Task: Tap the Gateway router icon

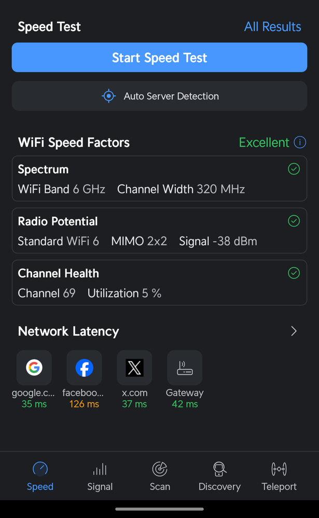Action: pos(185,368)
